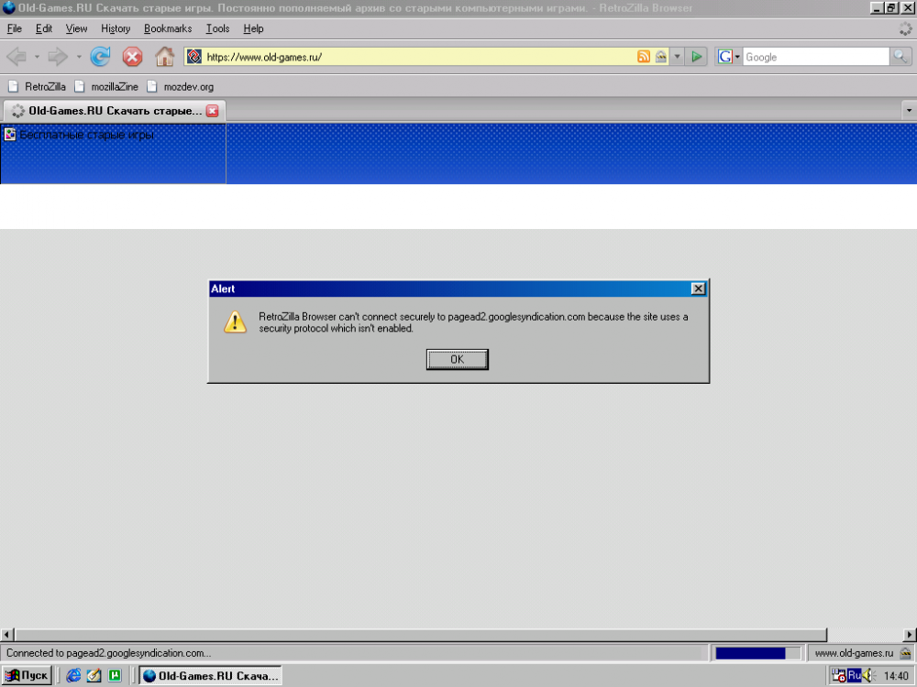
Task: Click OK in the Alert dialog
Action: click(458, 359)
